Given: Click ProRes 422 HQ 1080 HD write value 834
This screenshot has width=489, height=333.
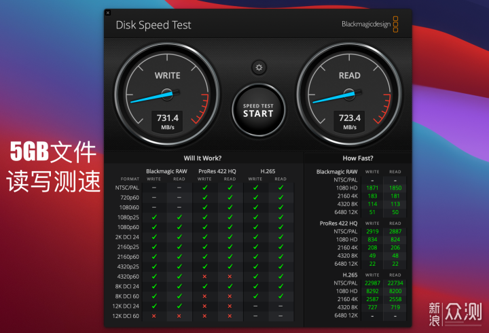Looking at the screenshot, I should click(x=372, y=240).
